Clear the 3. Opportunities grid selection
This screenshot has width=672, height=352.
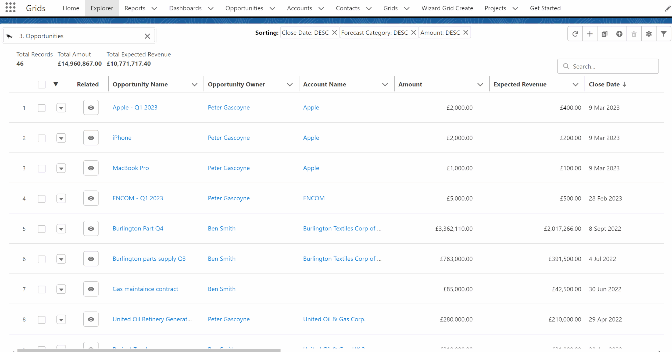coord(147,36)
